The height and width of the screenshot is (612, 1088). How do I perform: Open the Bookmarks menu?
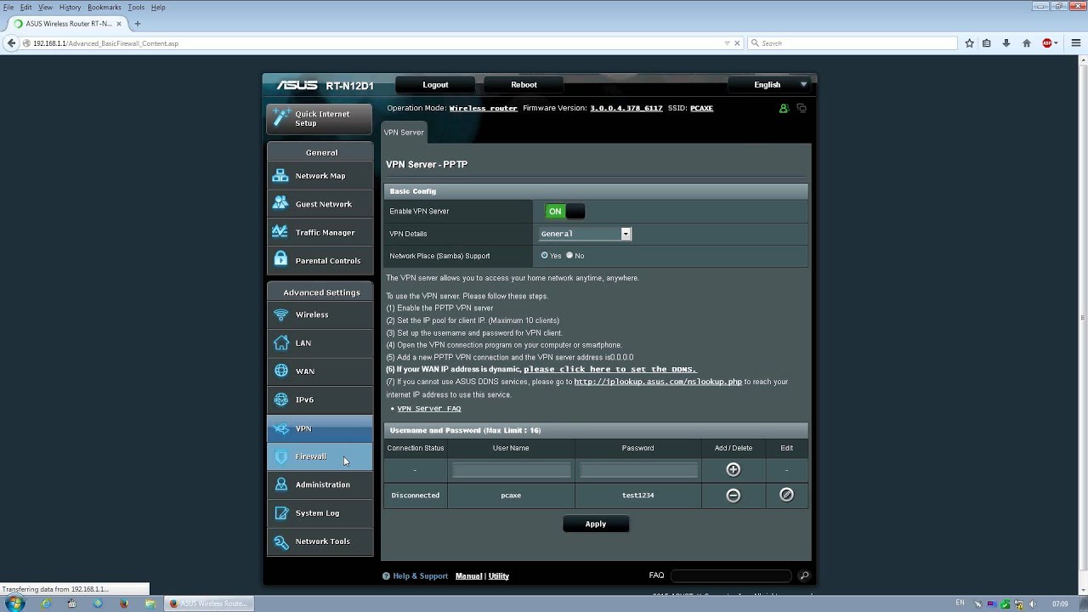coord(105,7)
